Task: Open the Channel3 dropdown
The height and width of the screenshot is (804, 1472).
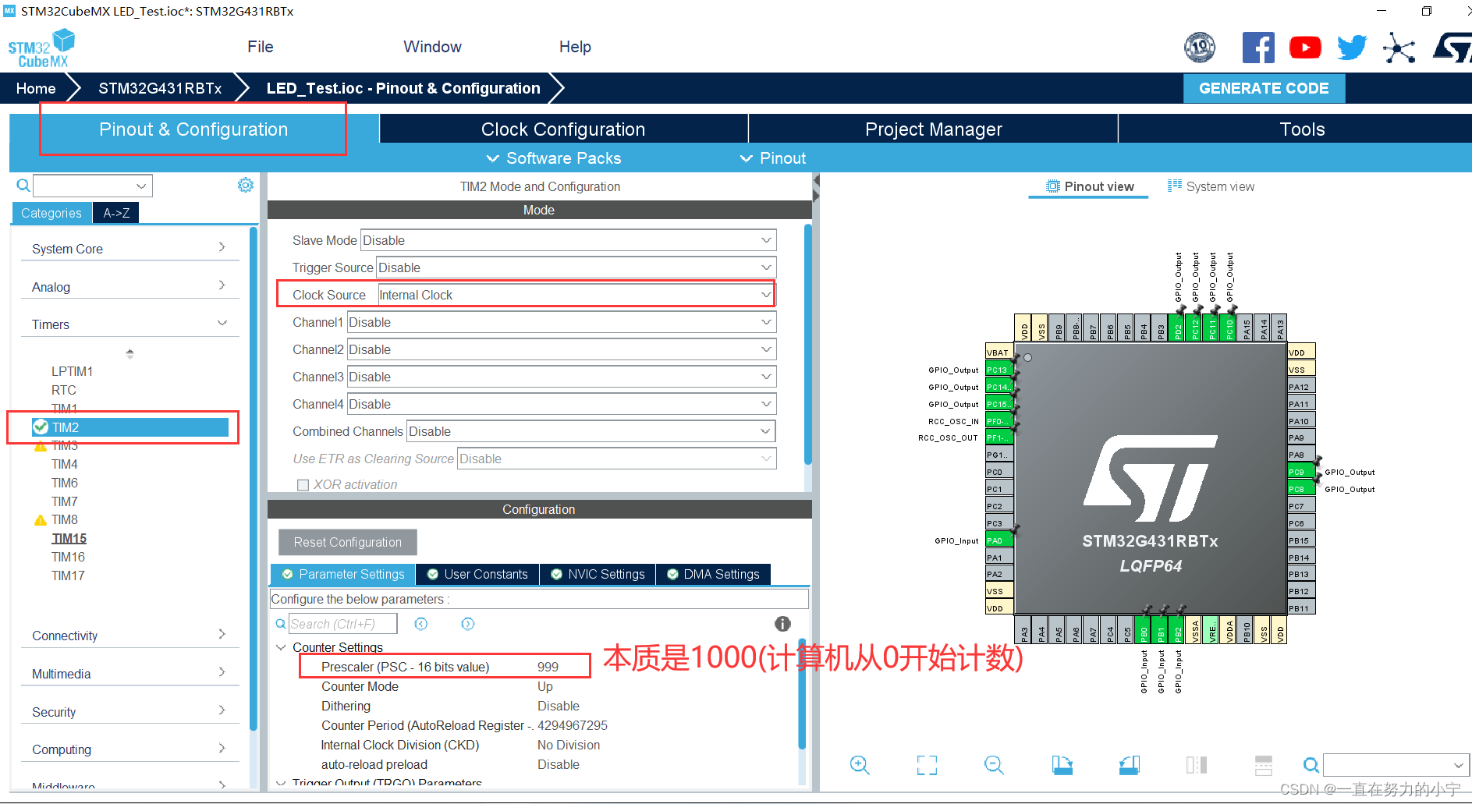Action: [x=561, y=377]
